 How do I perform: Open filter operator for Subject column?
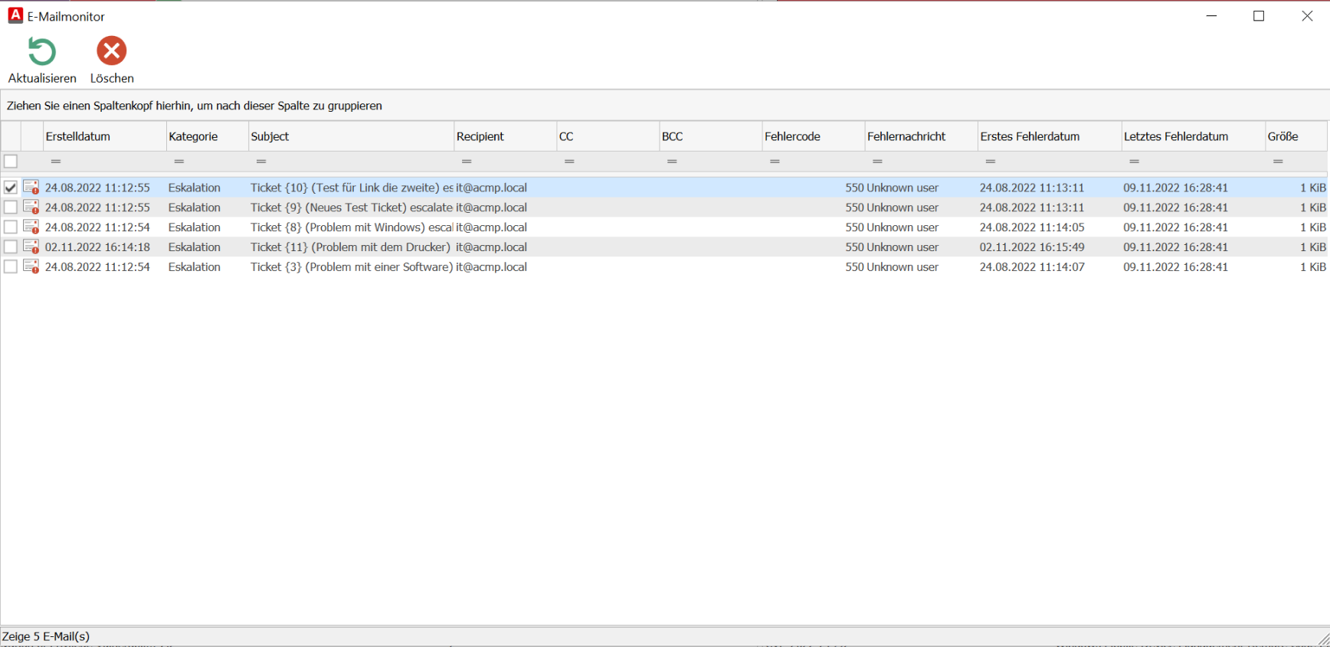point(261,162)
